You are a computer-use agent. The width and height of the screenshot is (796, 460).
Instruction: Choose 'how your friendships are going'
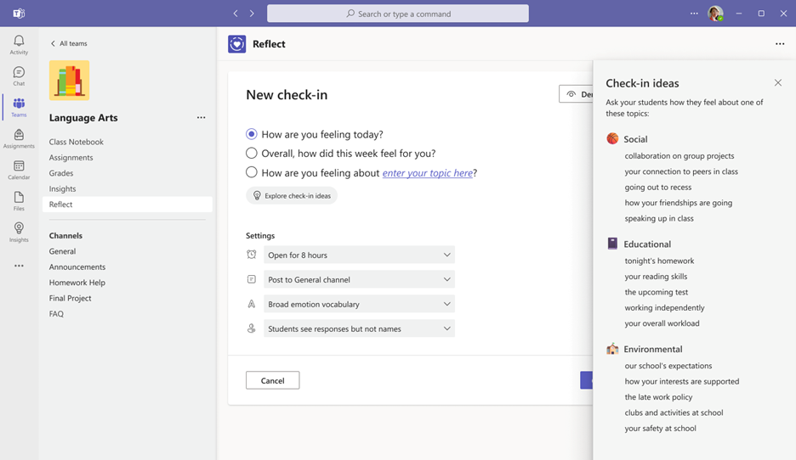(679, 203)
